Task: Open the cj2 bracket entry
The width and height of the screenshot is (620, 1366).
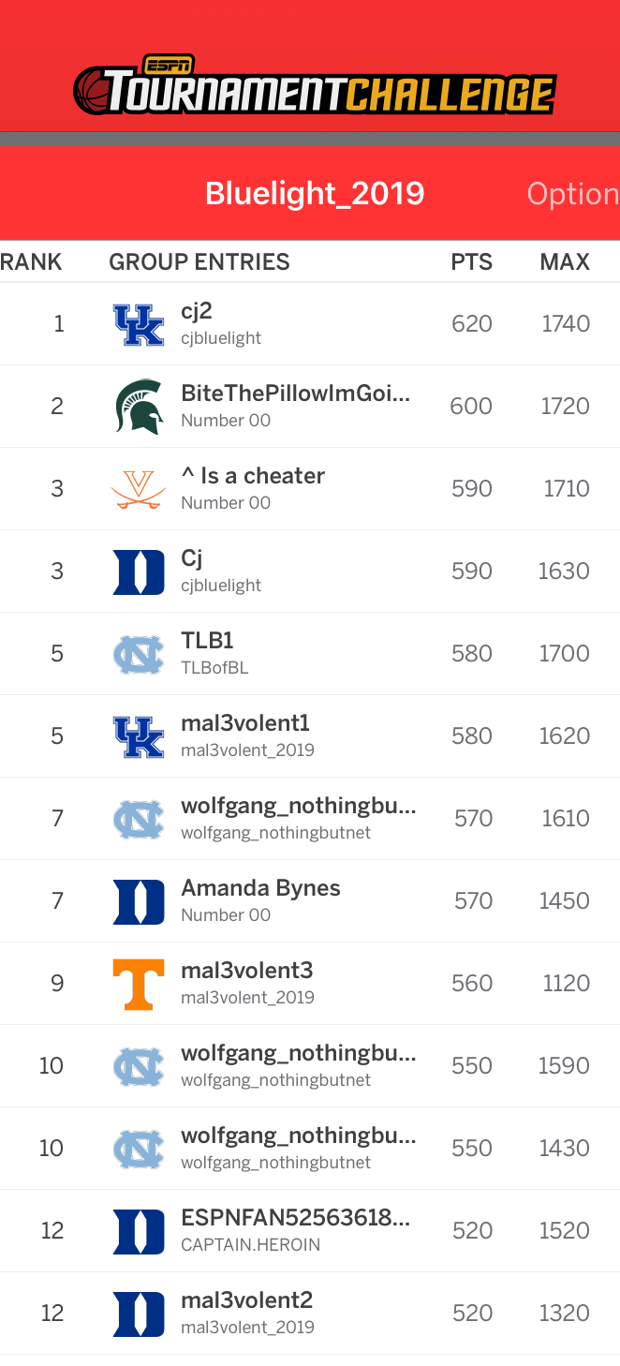Action: click(310, 324)
